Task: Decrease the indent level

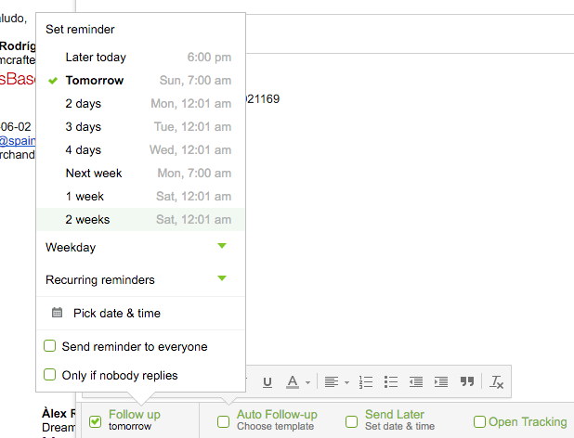Action: [x=416, y=381]
